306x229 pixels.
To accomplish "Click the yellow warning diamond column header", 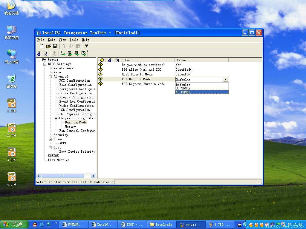I will pyautogui.click(x=102, y=60).
